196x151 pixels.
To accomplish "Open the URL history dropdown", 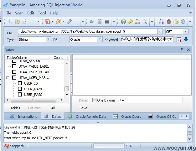I will (x=160, y=31).
